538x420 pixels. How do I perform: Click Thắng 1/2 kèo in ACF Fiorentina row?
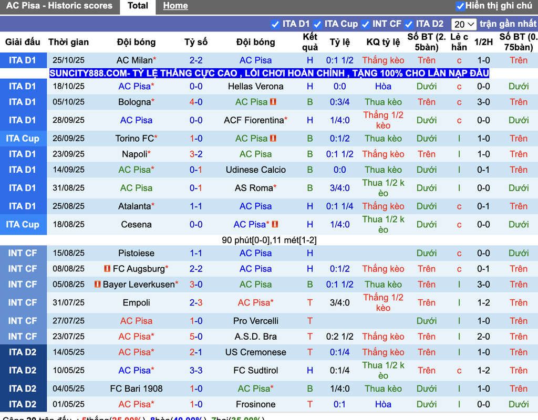point(383,120)
